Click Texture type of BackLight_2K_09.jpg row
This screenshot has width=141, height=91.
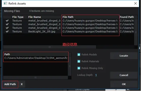click(17, 32)
